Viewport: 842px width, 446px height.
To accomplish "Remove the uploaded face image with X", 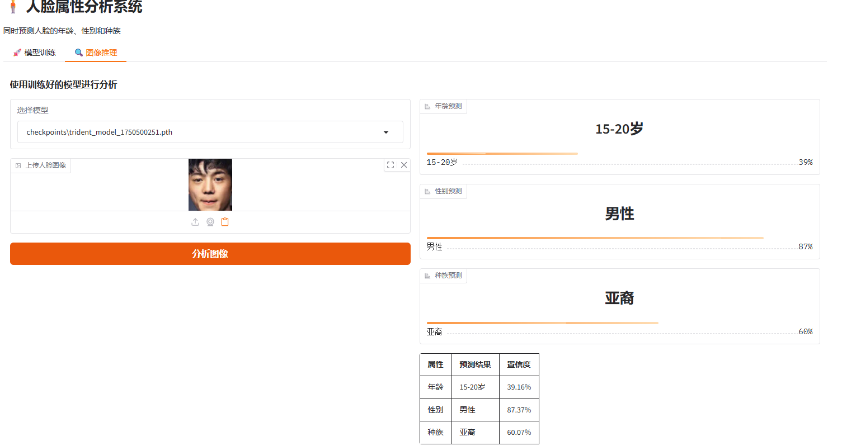I will pos(404,164).
